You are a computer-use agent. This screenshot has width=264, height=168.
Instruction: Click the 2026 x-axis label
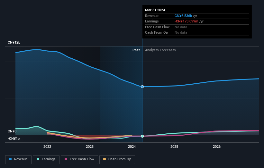(217, 147)
